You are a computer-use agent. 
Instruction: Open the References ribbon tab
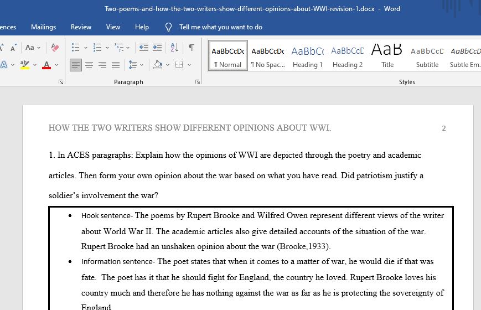8,27
